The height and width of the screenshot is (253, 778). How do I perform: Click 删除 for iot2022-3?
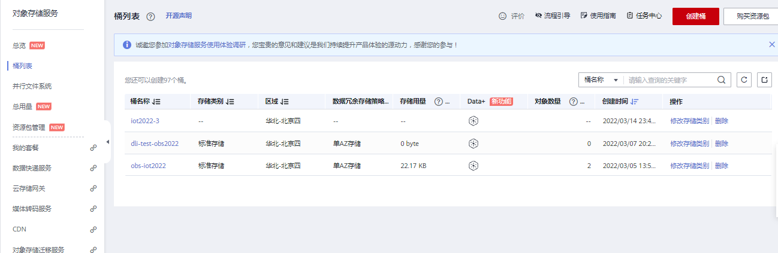[x=722, y=121]
